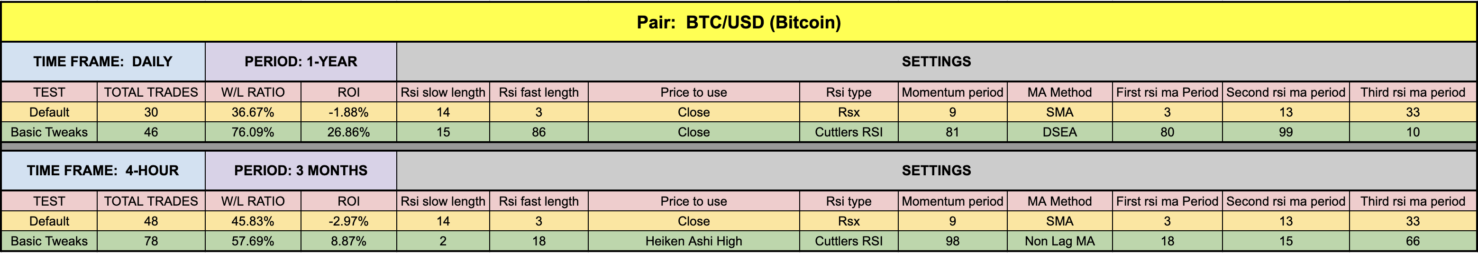Select the -1.88% ROI cell
1478x253 pixels.
coord(348,112)
